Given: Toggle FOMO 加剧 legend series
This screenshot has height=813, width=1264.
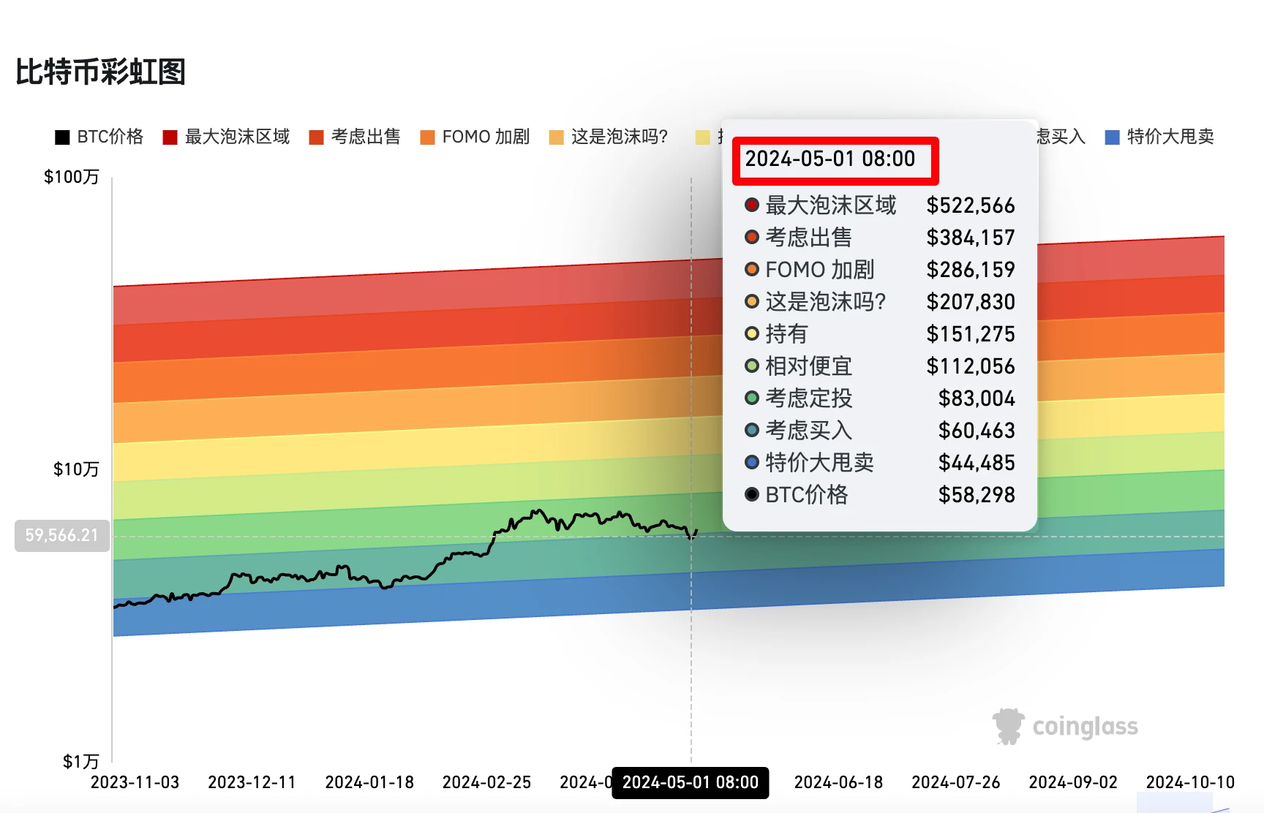Looking at the screenshot, I should (x=475, y=137).
